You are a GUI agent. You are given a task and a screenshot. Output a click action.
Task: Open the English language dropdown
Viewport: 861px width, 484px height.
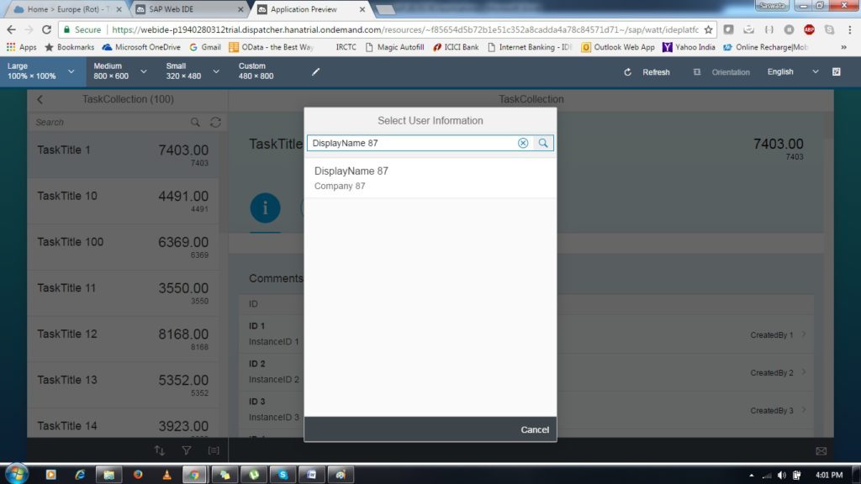coord(792,72)
